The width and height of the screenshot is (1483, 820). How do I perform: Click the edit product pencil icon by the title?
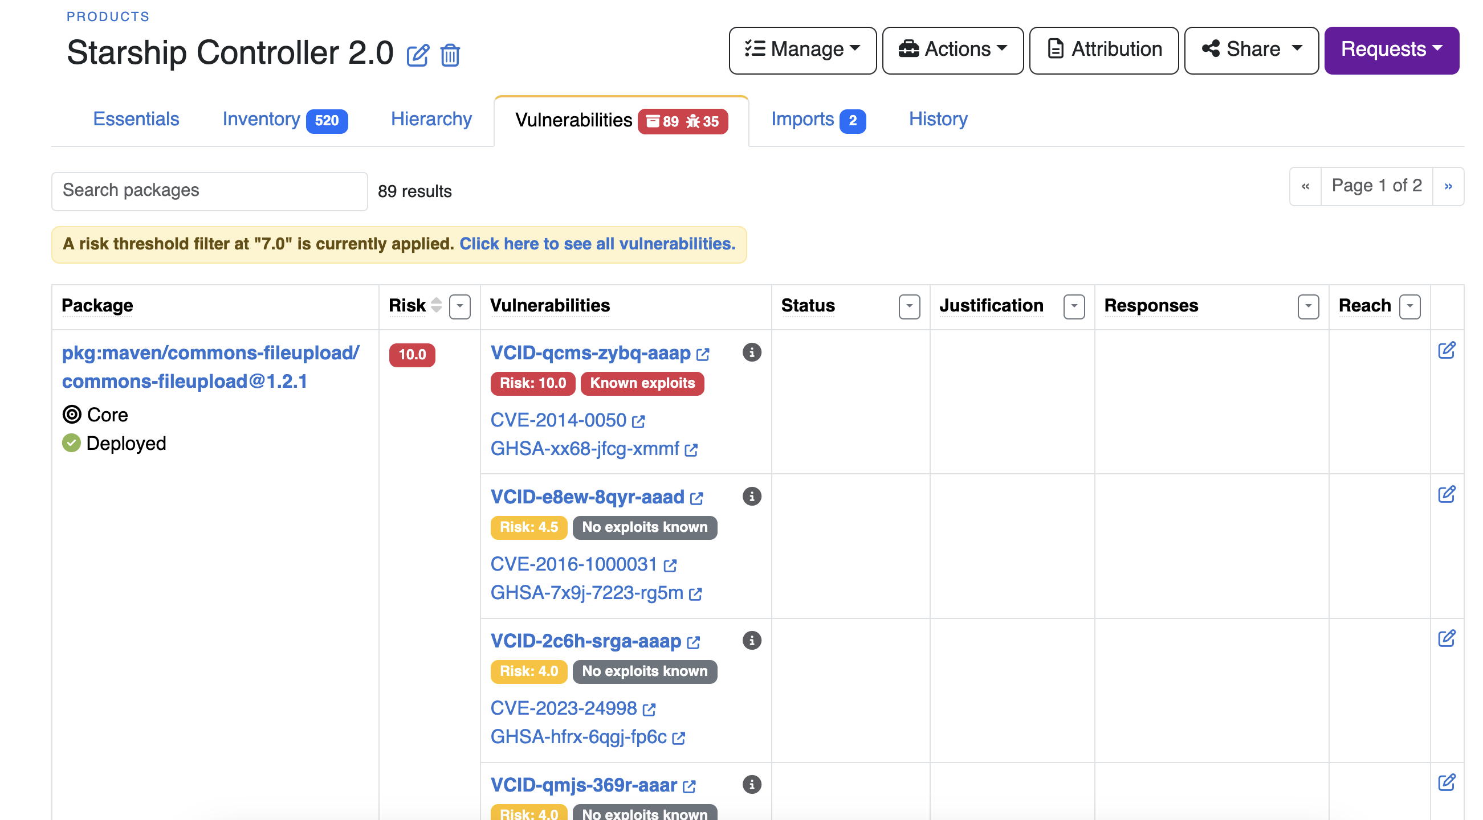point(417,55)
